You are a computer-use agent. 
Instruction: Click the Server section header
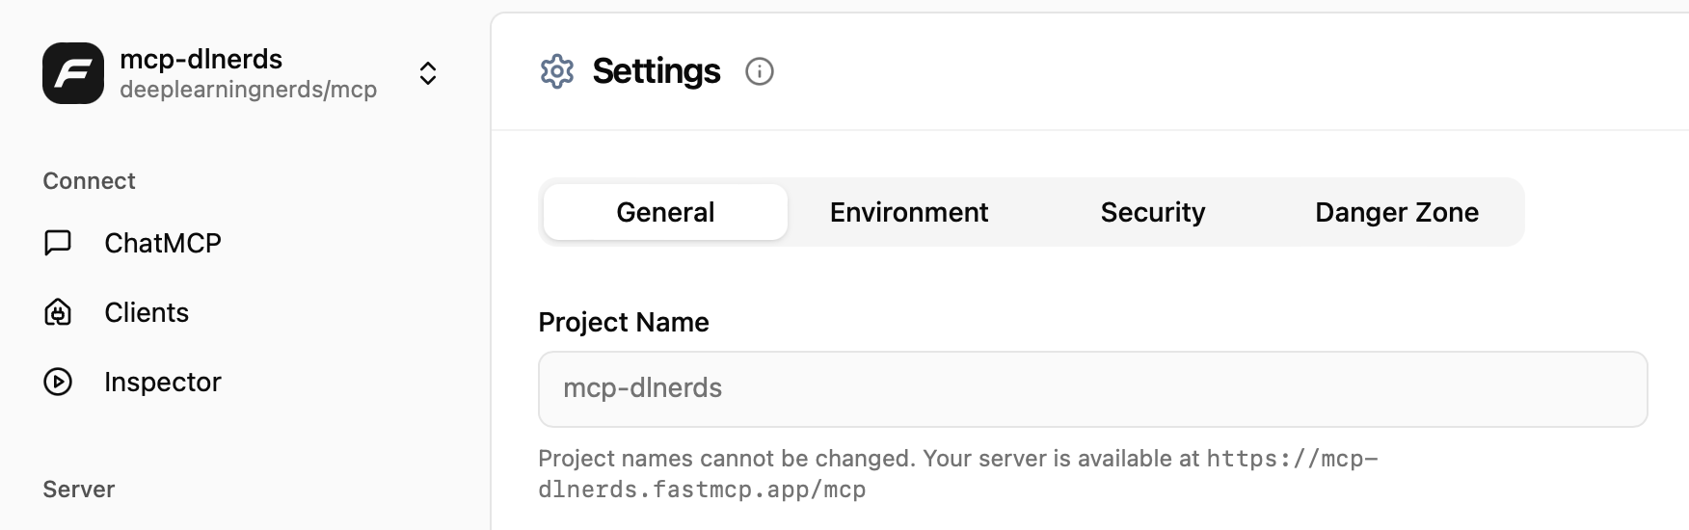point(79,490)
